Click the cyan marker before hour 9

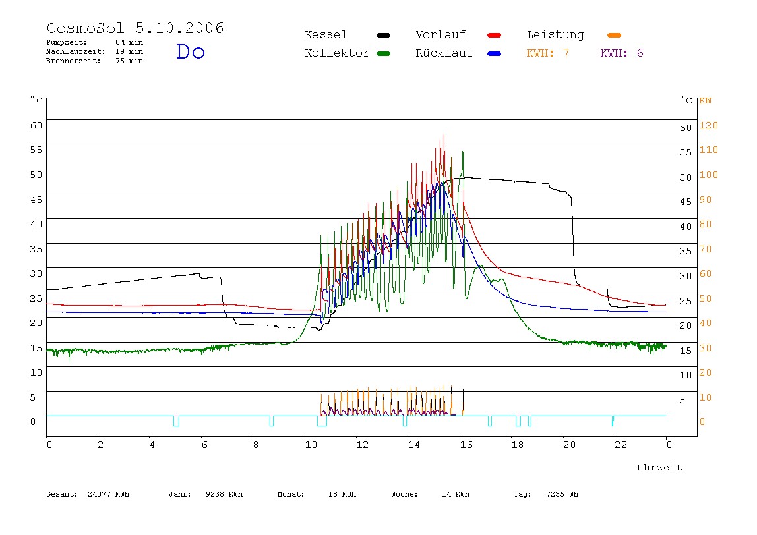point(271,420)
